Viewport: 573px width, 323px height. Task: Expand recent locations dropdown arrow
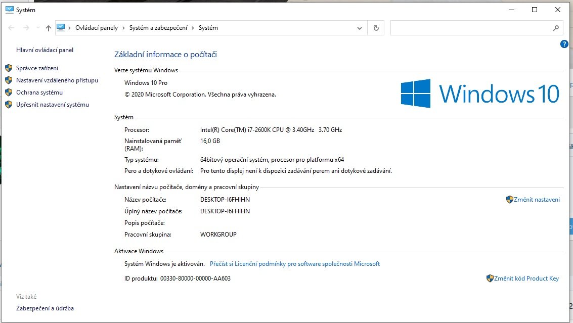tap(38, 28)
